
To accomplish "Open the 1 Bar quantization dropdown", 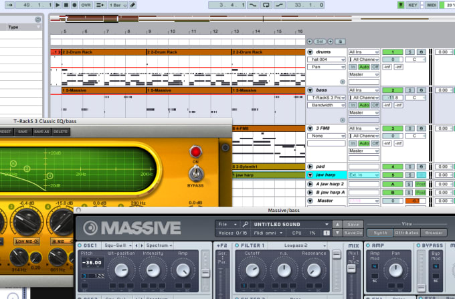I will coord(118,5).
